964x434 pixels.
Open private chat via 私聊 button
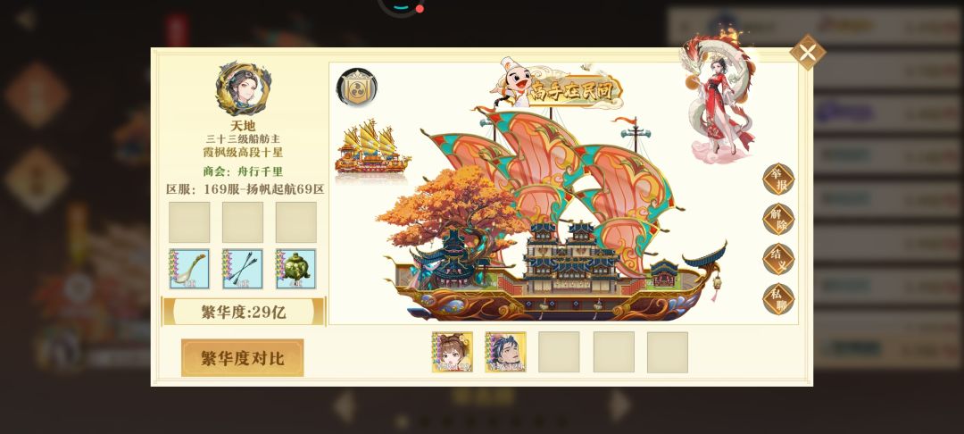pyautogui.click(x=778, y=299)
